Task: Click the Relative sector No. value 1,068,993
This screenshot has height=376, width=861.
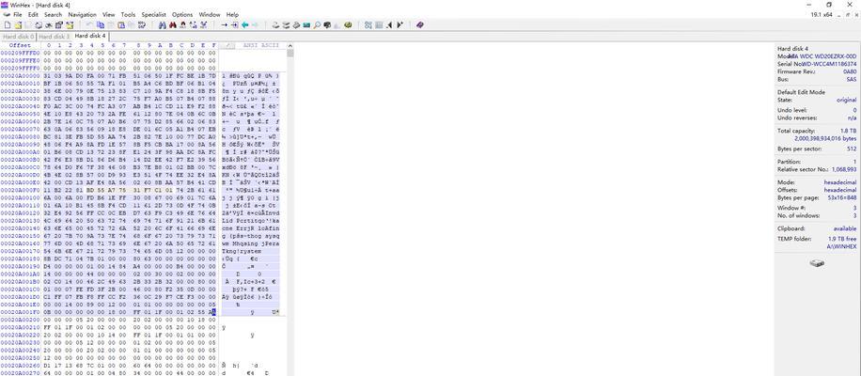Action: (843, 169)
